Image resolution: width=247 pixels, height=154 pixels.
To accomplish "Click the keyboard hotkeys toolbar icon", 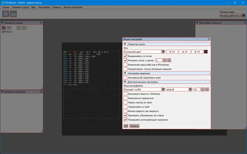I will (x=13, y=14).
